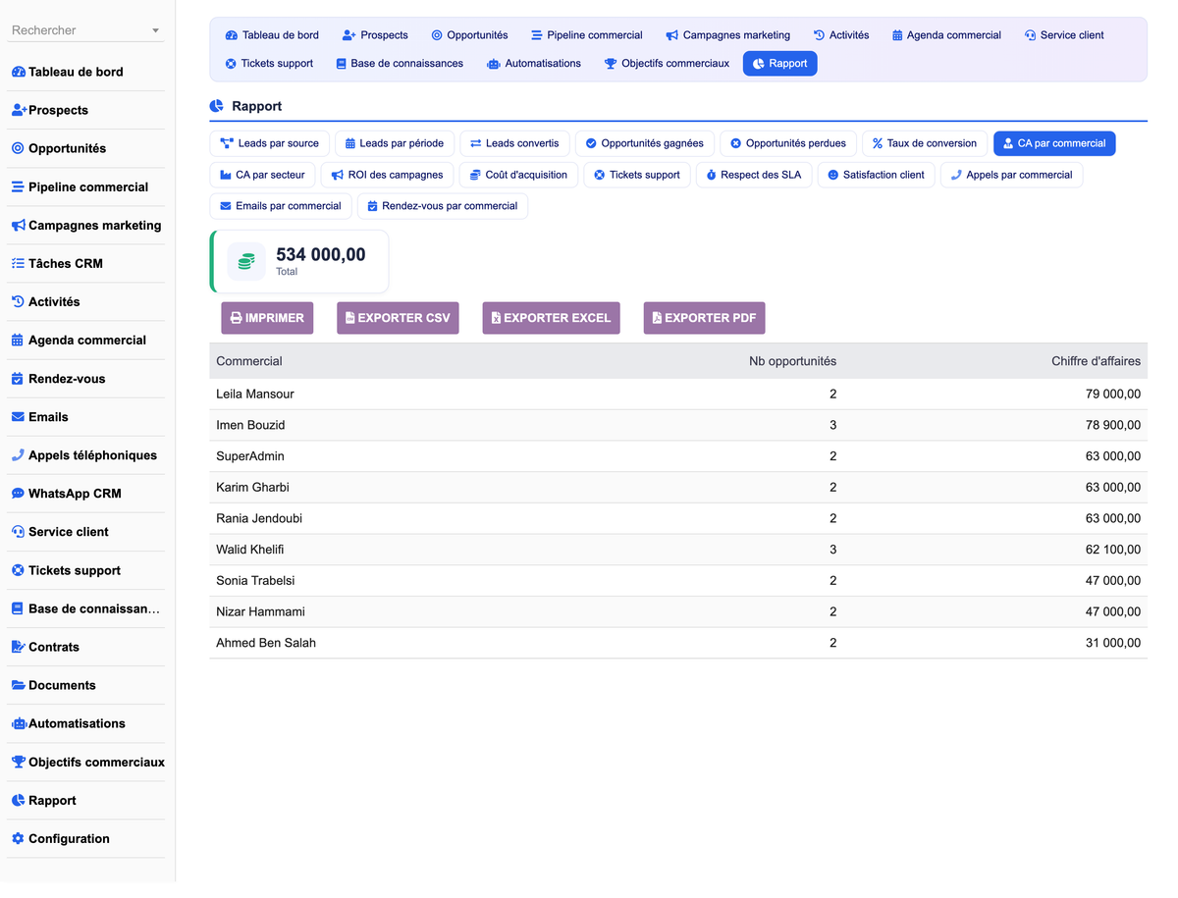Viewport: 1178px width, 898px height.
Task: Click the Tâches CRM checklist icon
Action: tap(18, 264)
